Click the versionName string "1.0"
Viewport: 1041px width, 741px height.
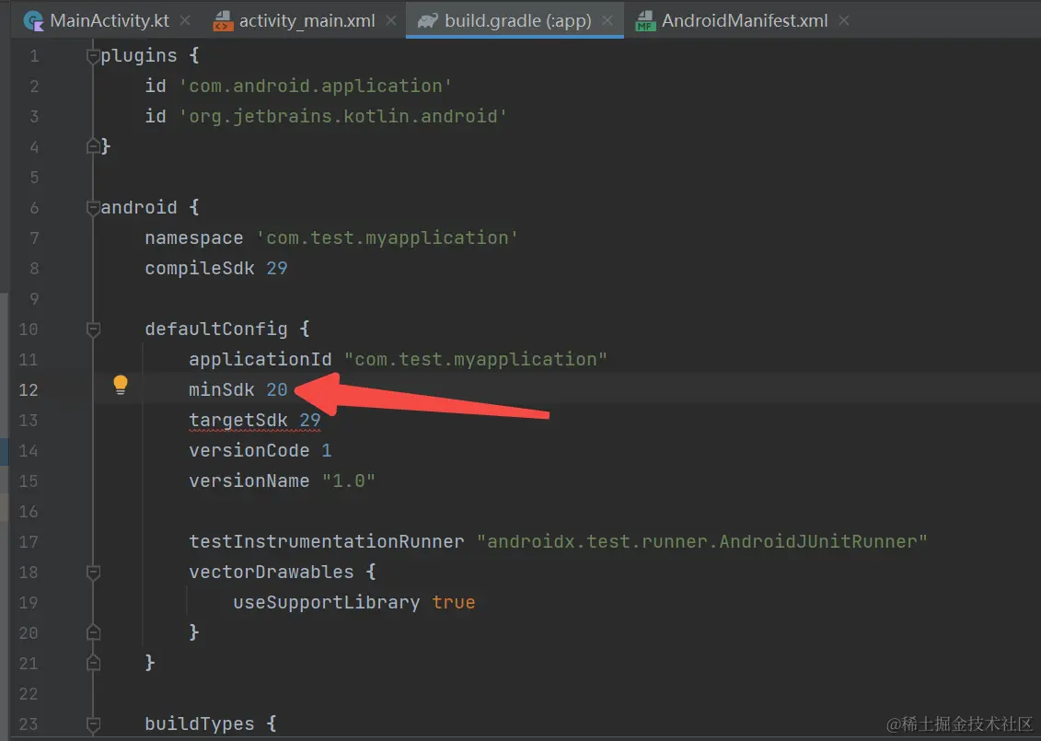click(349, 480)
